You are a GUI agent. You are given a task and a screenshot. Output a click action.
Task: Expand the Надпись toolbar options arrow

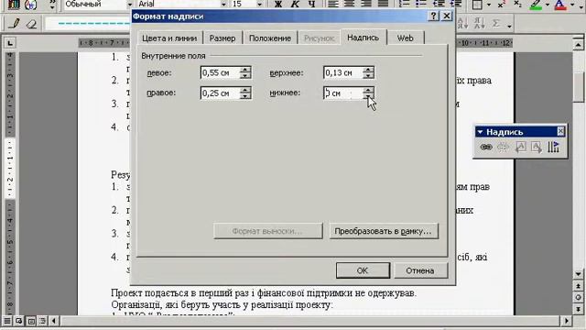click(480, 132)
